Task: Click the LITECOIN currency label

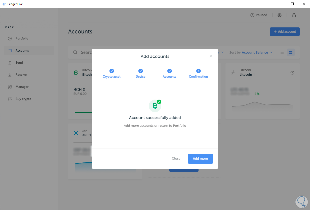Action: pyautogui.click(x=245, y=70)
